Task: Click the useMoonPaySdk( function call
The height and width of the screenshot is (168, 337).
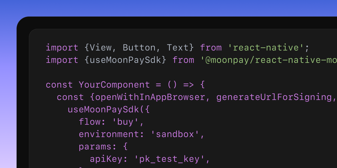Action: point(106,110)
